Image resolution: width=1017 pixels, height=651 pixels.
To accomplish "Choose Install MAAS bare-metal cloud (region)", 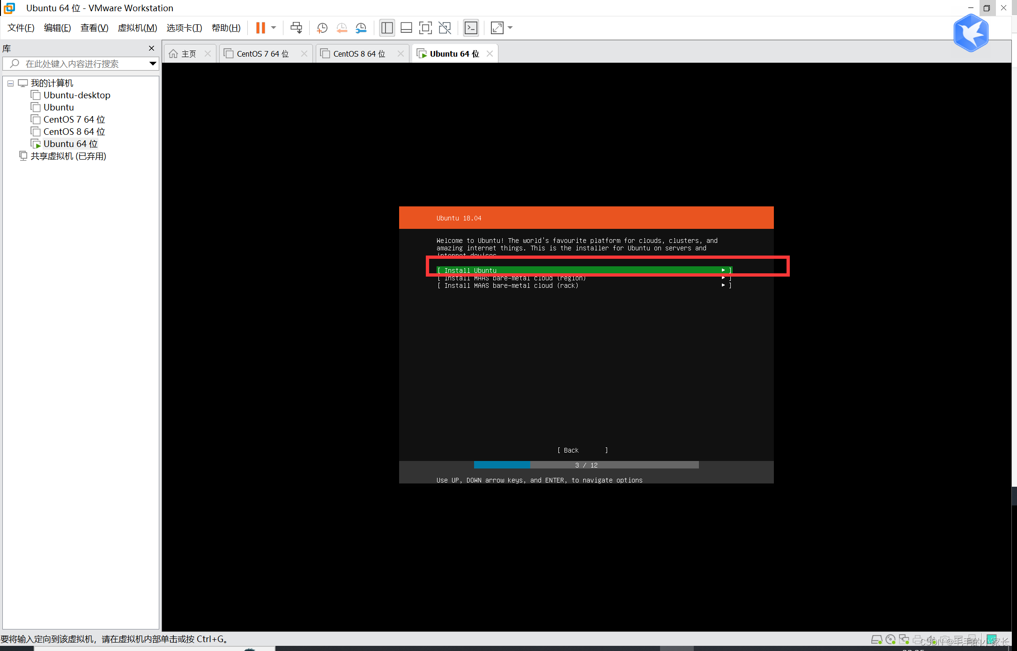I will tap(584, 278).
